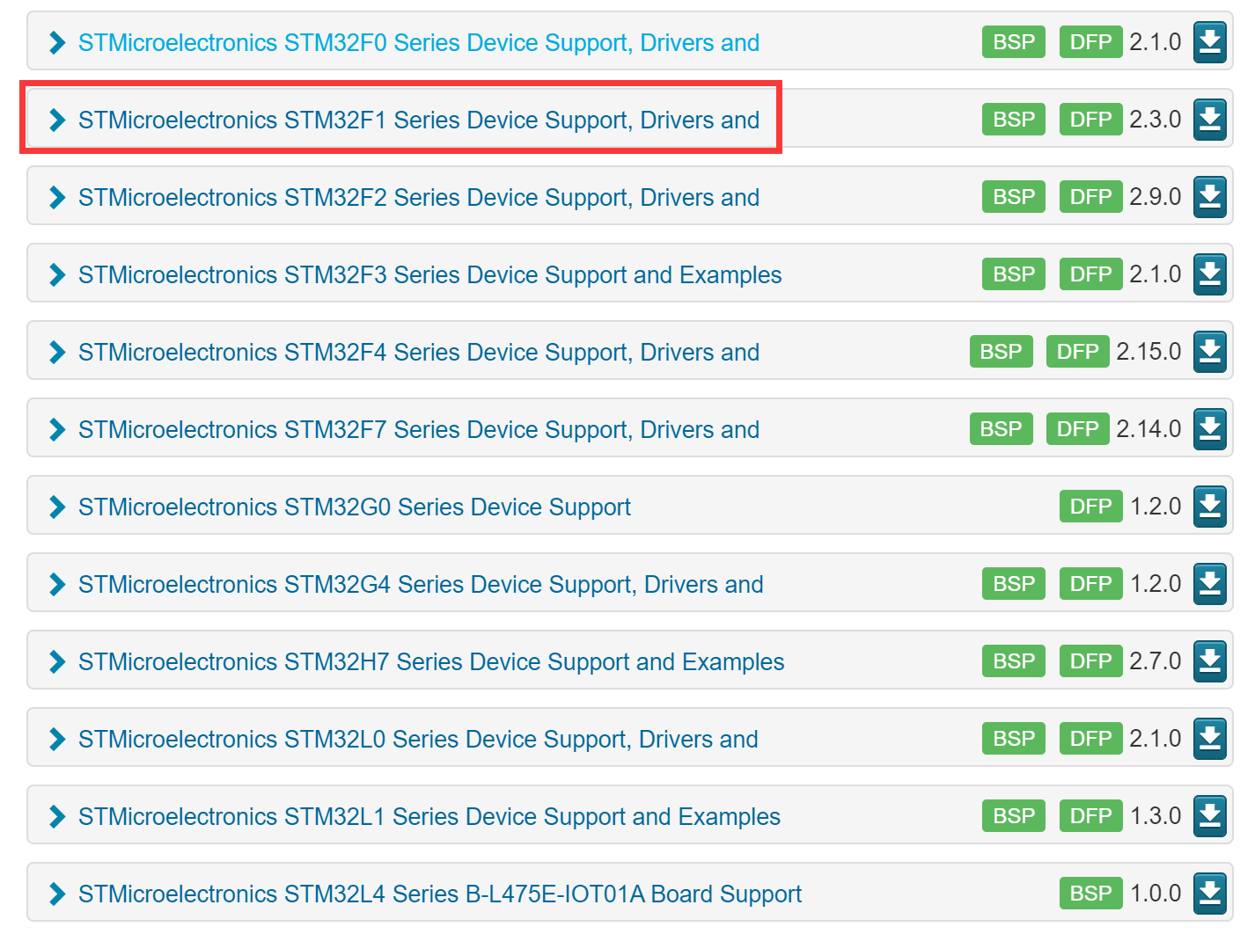Expand the STM32H7 Series row chevron
Viewport: 1240px width, 934px height.
click(x=57, y=661)
